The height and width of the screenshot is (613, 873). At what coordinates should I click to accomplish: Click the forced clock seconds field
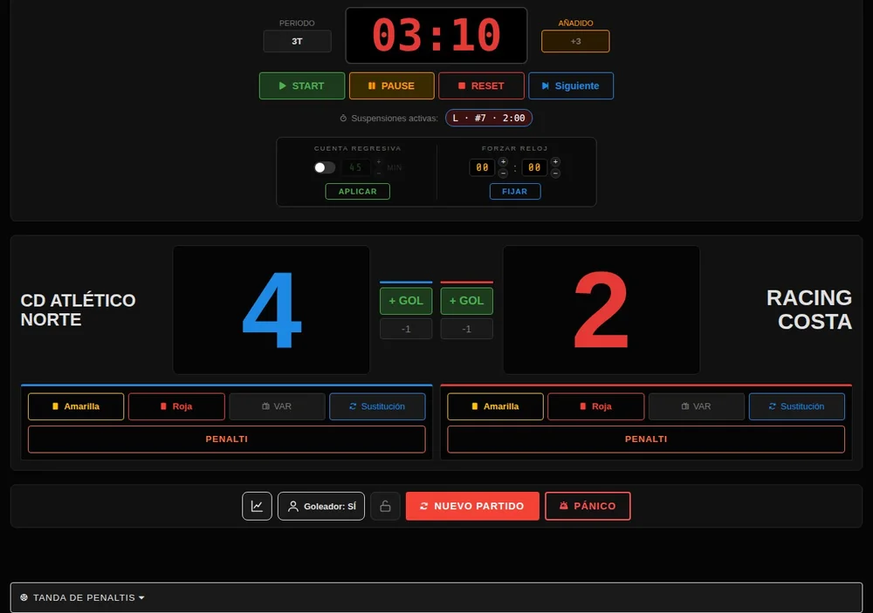click(x=534, y=167)
